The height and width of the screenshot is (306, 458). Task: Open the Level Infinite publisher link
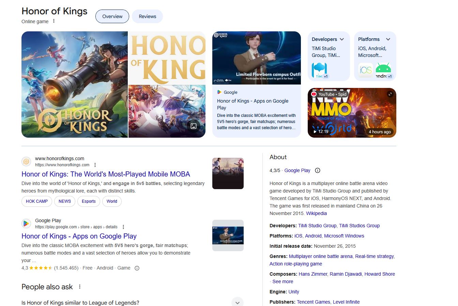click(346, 302)
